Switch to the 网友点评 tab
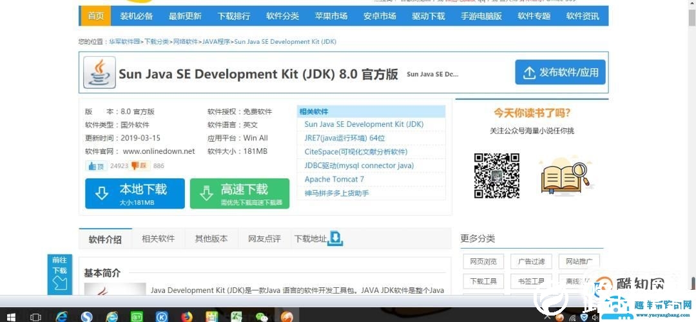Viewport: 696px width, 322px height. (x=265, y=239)
